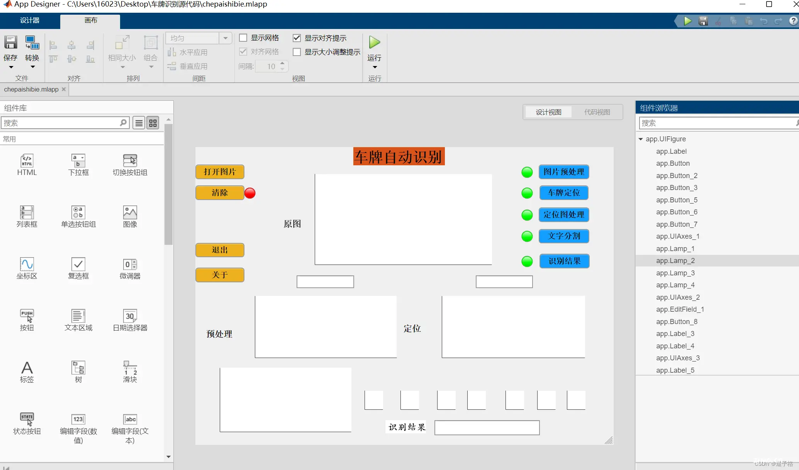Click the align left edges icon
This screenshot has height=470, width=799.
(53, 45)
